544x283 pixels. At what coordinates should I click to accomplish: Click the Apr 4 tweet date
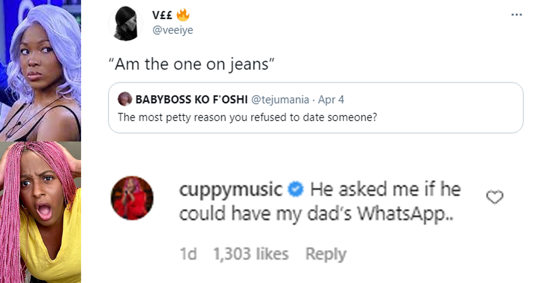coord(331,100)
